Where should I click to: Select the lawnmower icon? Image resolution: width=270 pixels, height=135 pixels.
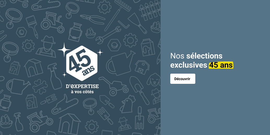tap(114, 86)
